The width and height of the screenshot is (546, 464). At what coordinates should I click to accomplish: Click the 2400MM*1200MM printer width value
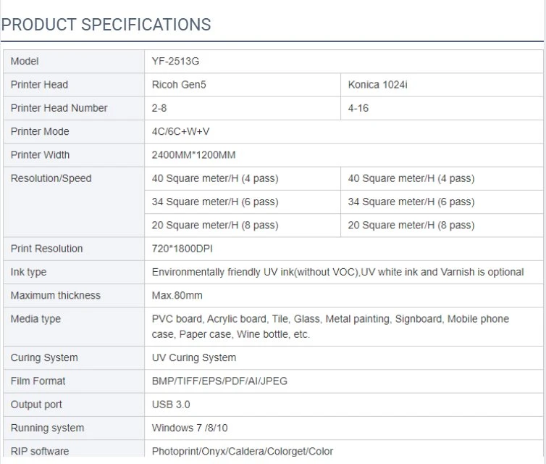pos(193,154)
